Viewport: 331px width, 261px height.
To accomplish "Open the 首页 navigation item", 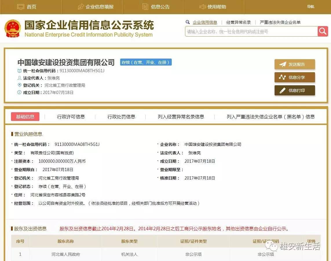I will pos(31,7).
